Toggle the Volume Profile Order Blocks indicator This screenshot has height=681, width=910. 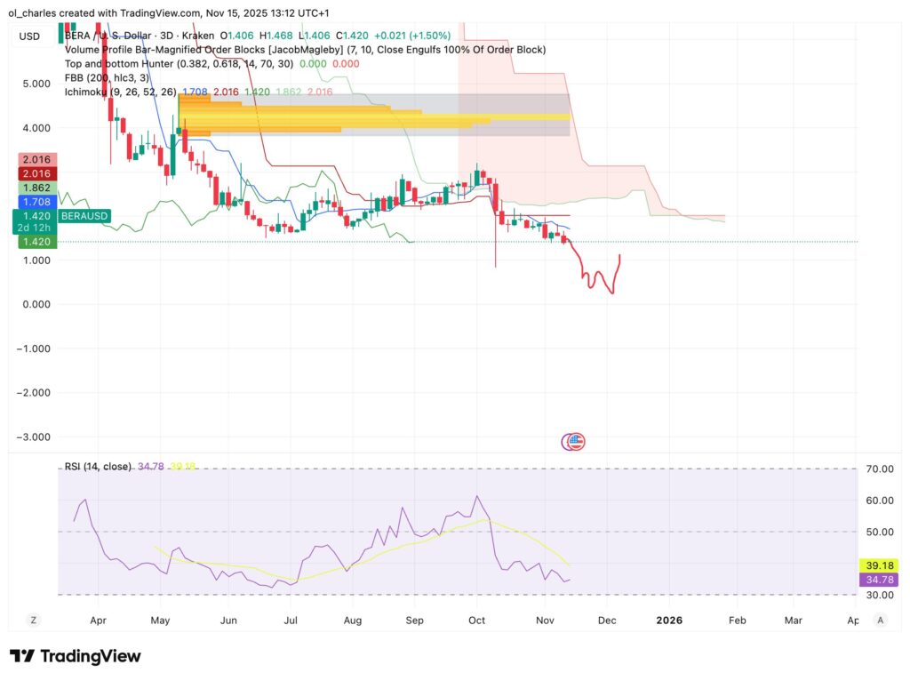178,50
